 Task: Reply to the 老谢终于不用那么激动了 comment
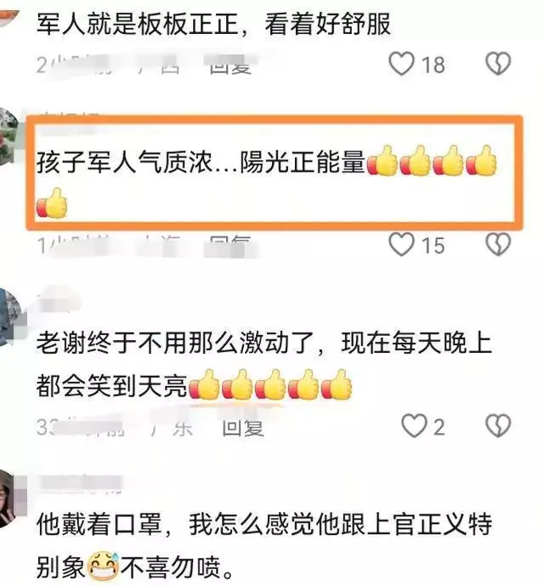pos(243,428)
